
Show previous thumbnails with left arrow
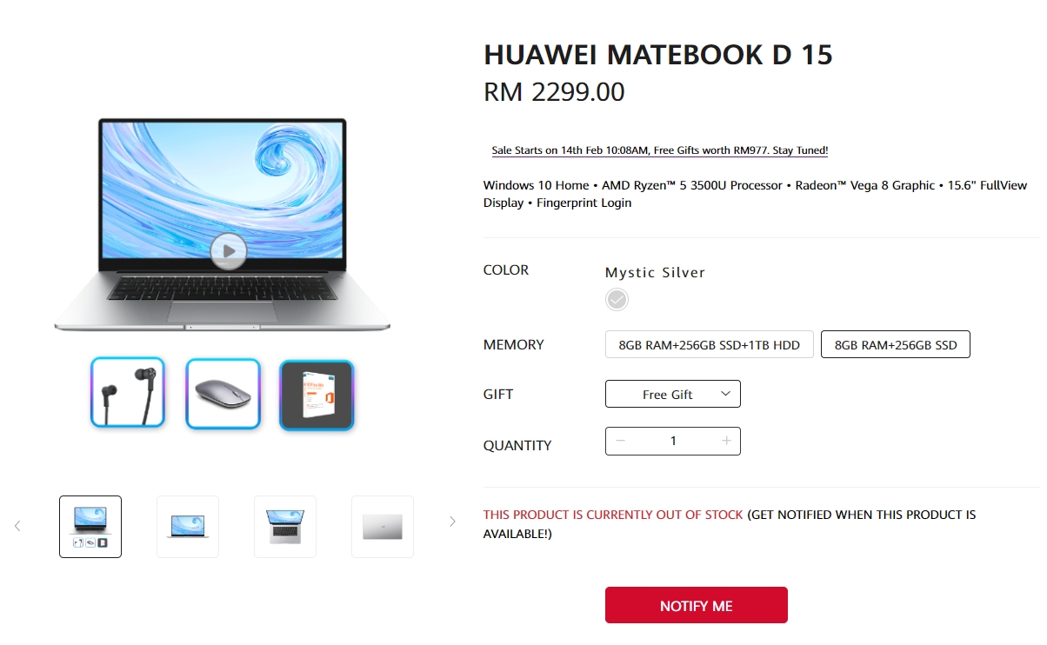tap(17, 526)
